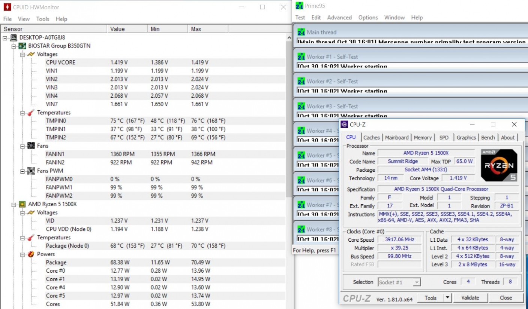Click the Close button in CPU-Z
This screenshot has height=309, width=528.
click(506, 298)
